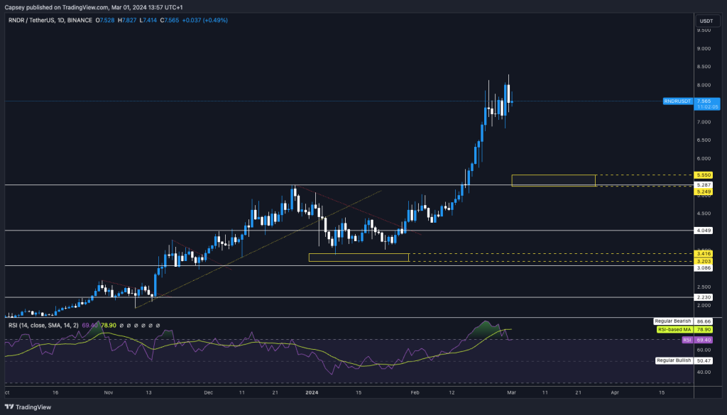The width and height of the screenshot is (727, 415).
Task: Click the 8.000 price axis tick
Action: pyautogui.click(x=704, y=85)
